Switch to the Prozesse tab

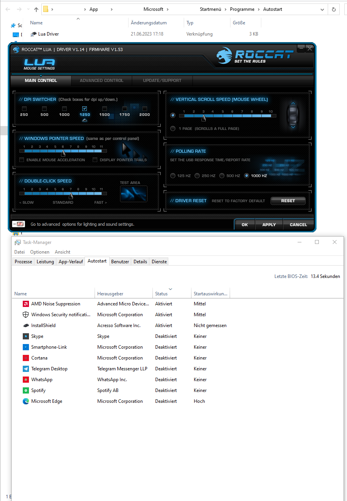coord(24,262)
